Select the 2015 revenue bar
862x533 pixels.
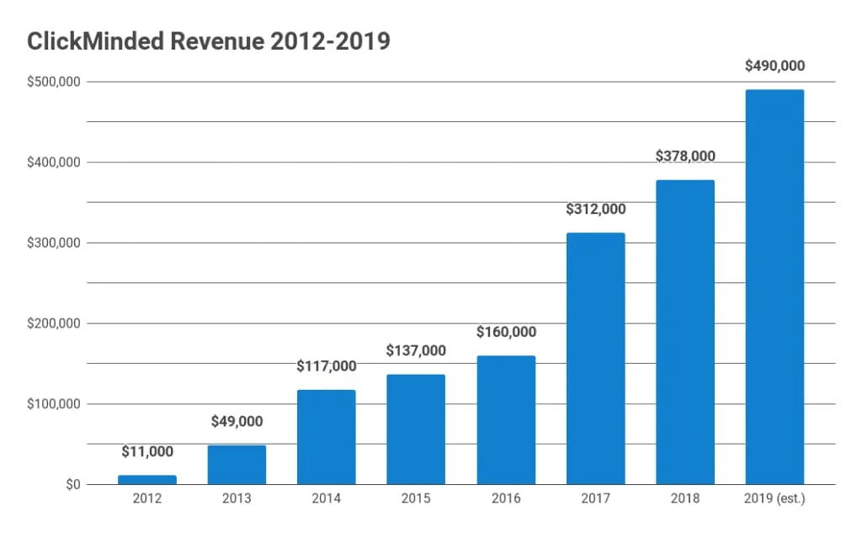(416, 429)
